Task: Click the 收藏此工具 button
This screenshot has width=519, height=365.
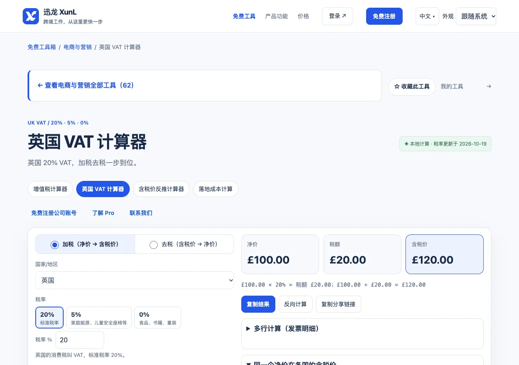Action: pyautogui.click(x=412, y=86)
